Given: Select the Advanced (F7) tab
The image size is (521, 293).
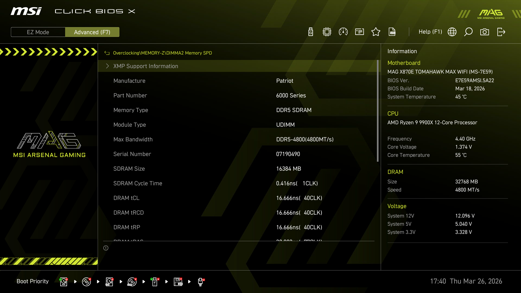Looking at the screenshot, I should coord(92,32).
